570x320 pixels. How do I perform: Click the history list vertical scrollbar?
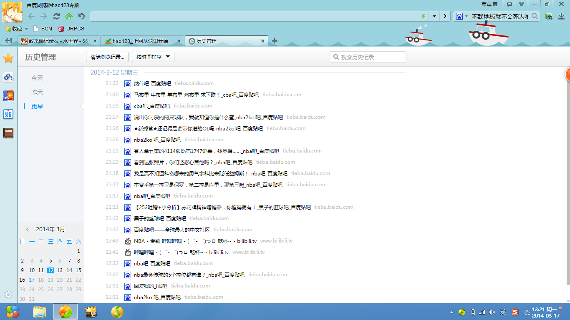click(x=567, y=179)
